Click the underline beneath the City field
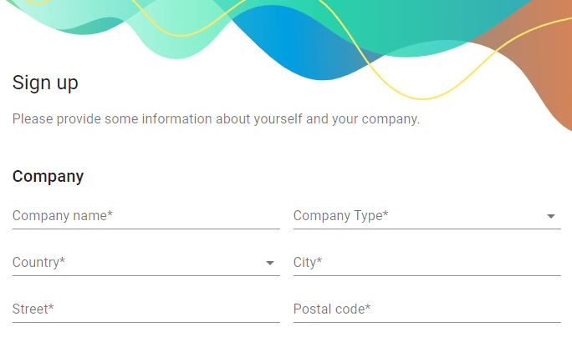This screenshot has height=342, width=572. [x=427, y=275]
